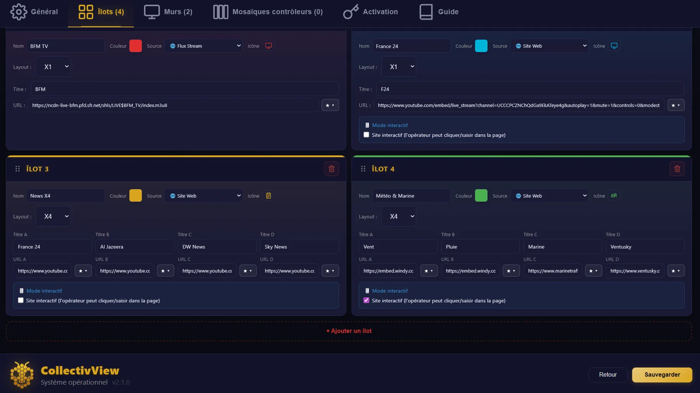Image resolution: width=700 pixels, height=393 pixels.
Task: Enable interactive site for France 24 îlot
Action: (366, 135)
